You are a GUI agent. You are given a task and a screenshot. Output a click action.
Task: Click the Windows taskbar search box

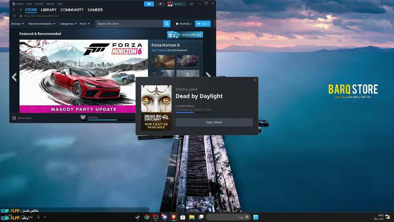tap(228, 217)
